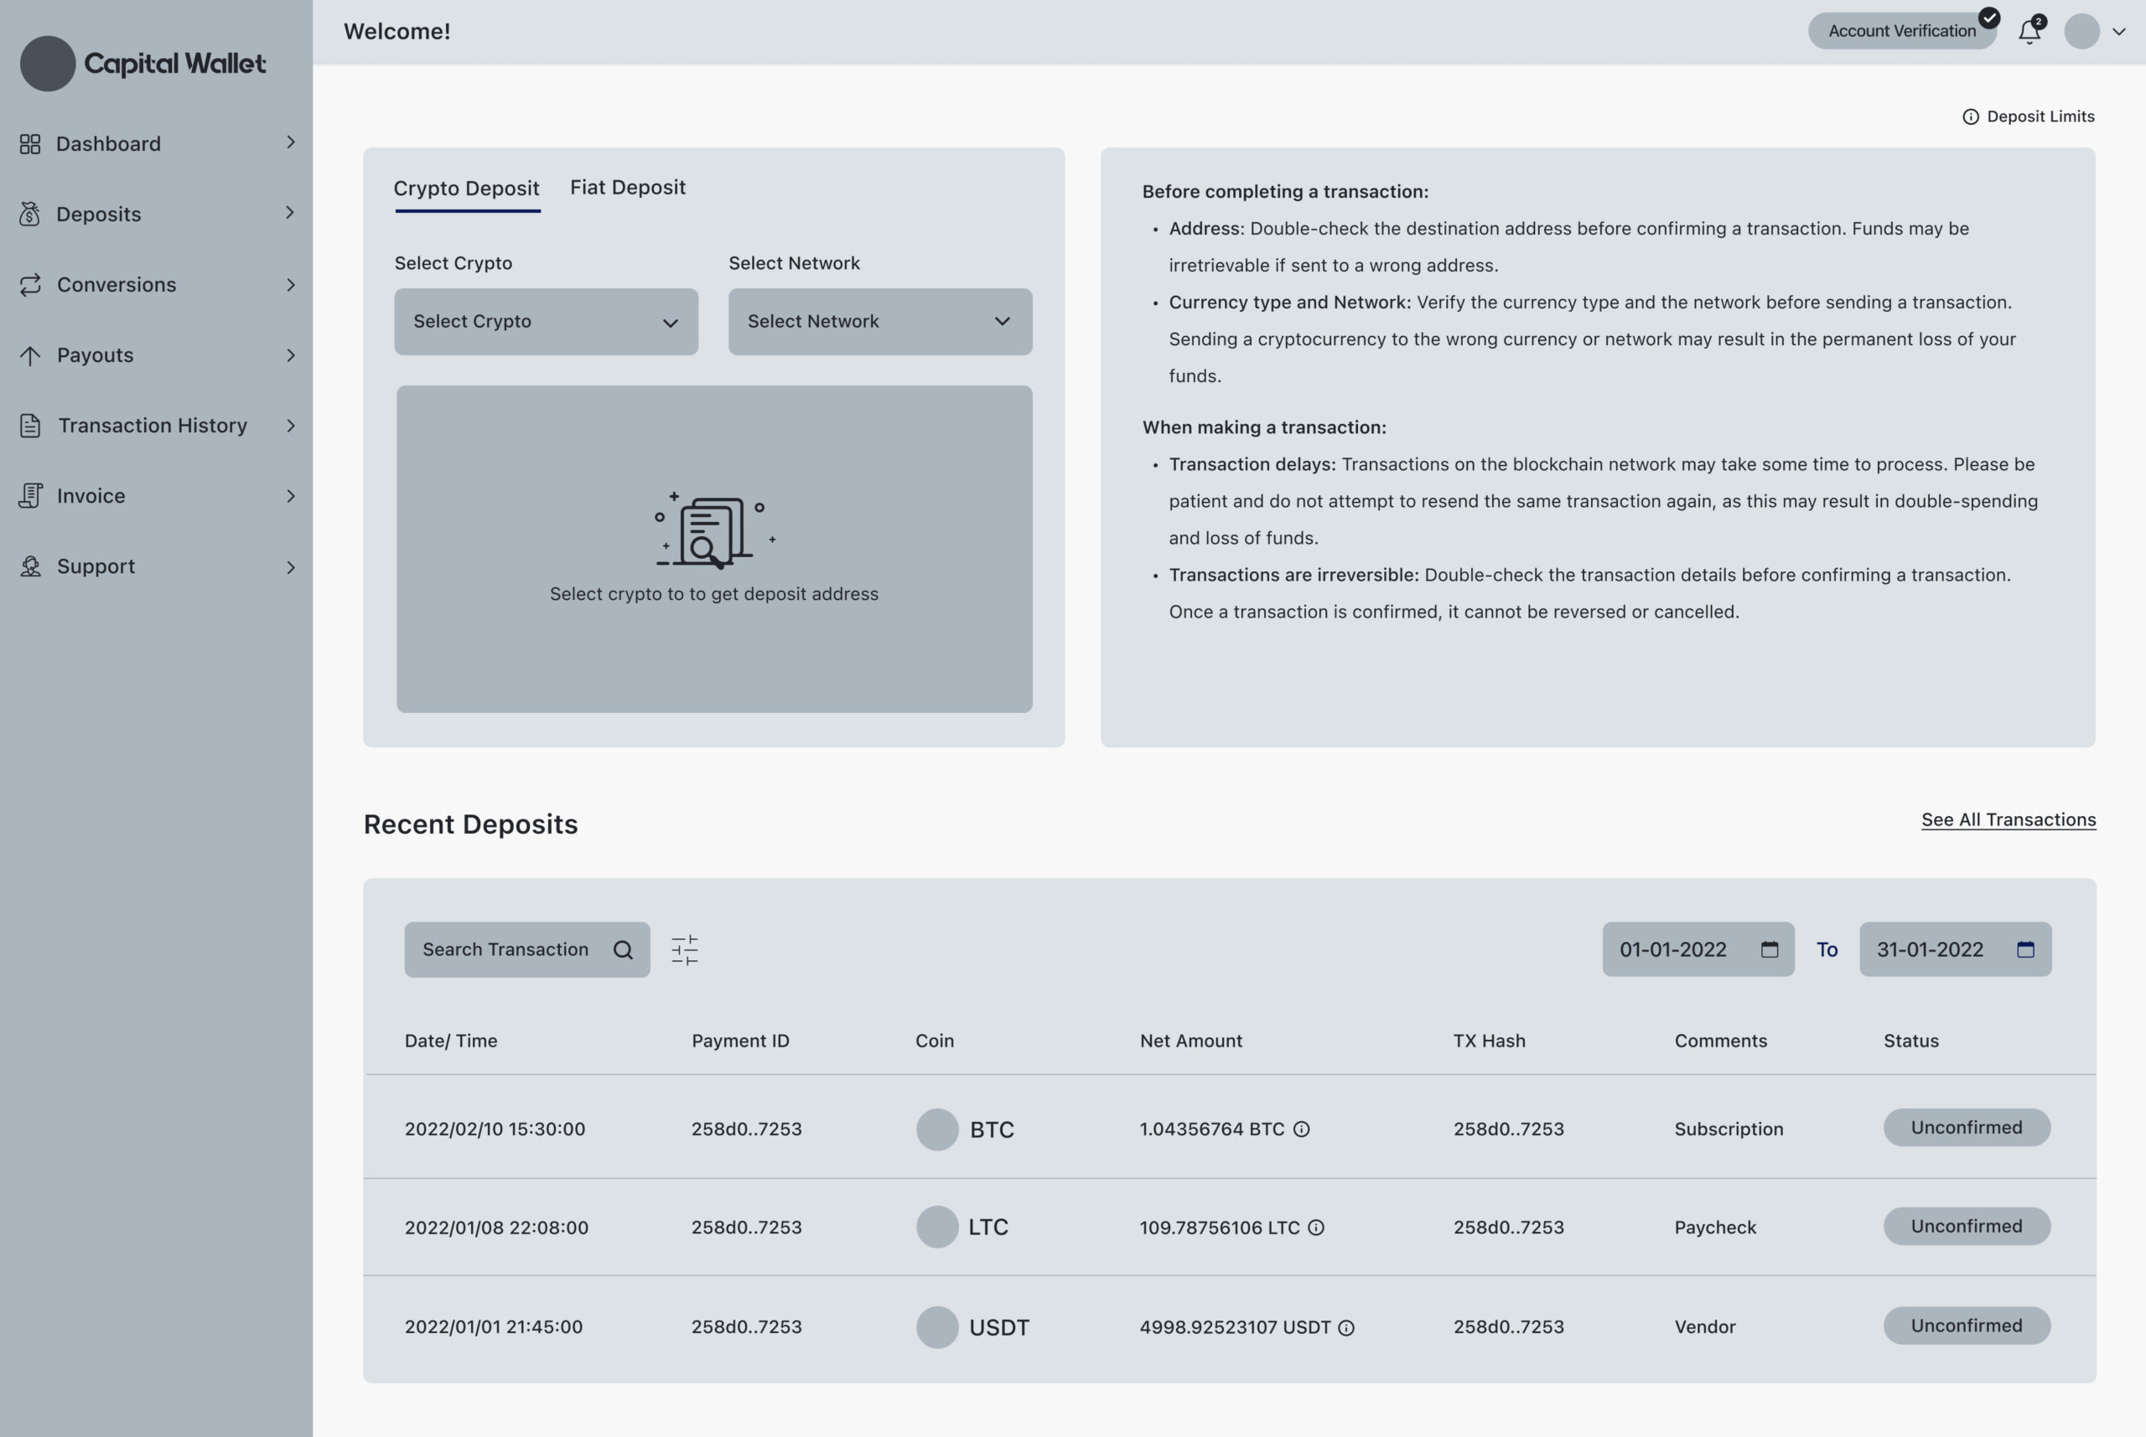
Task: Open the notifications bell
Action: click(x=2029, y=31)
